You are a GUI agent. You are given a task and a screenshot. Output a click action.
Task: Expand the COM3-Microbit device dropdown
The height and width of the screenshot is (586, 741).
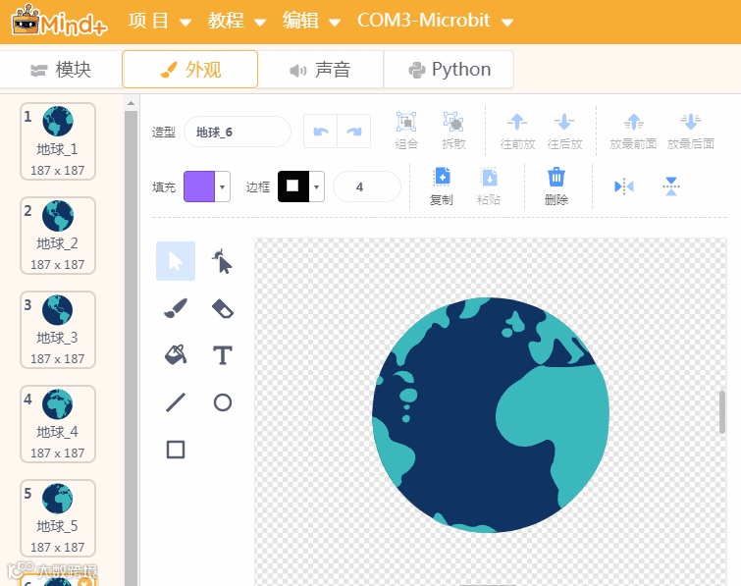[x=435, y=21]
